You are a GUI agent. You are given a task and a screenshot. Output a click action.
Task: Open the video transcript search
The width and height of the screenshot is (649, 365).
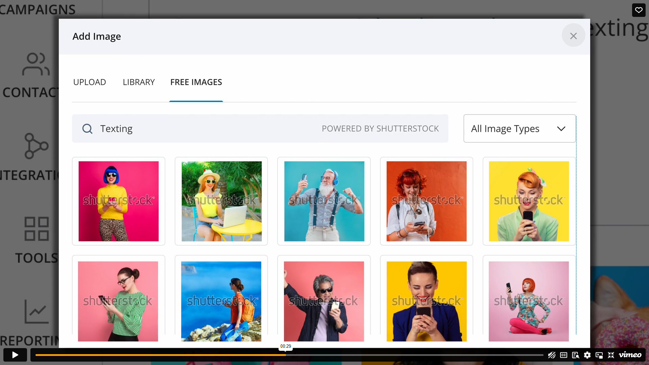575,355
